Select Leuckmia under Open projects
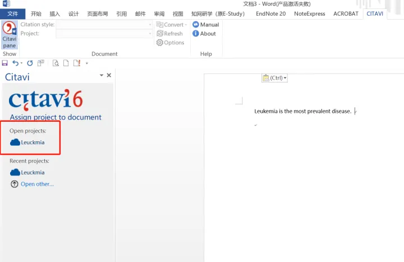Image resolution: width=404 pixels, height=262 pixels. pos(33,143)
